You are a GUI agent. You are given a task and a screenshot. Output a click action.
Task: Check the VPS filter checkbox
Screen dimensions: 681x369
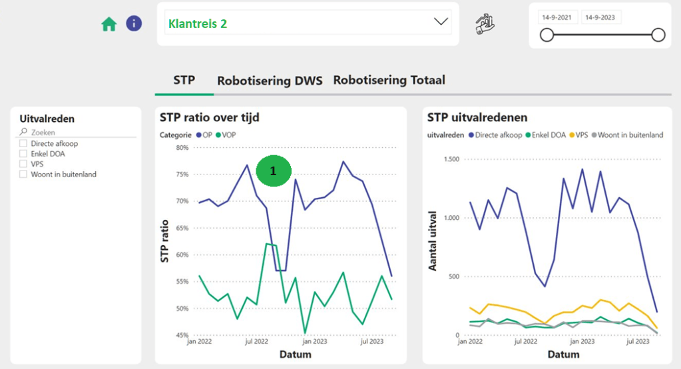(24, 164)
